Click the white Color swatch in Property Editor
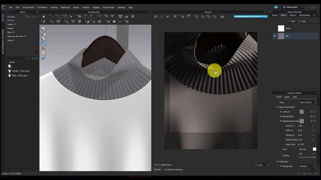This screenshot has height=180, width=321. coord(314,149)
